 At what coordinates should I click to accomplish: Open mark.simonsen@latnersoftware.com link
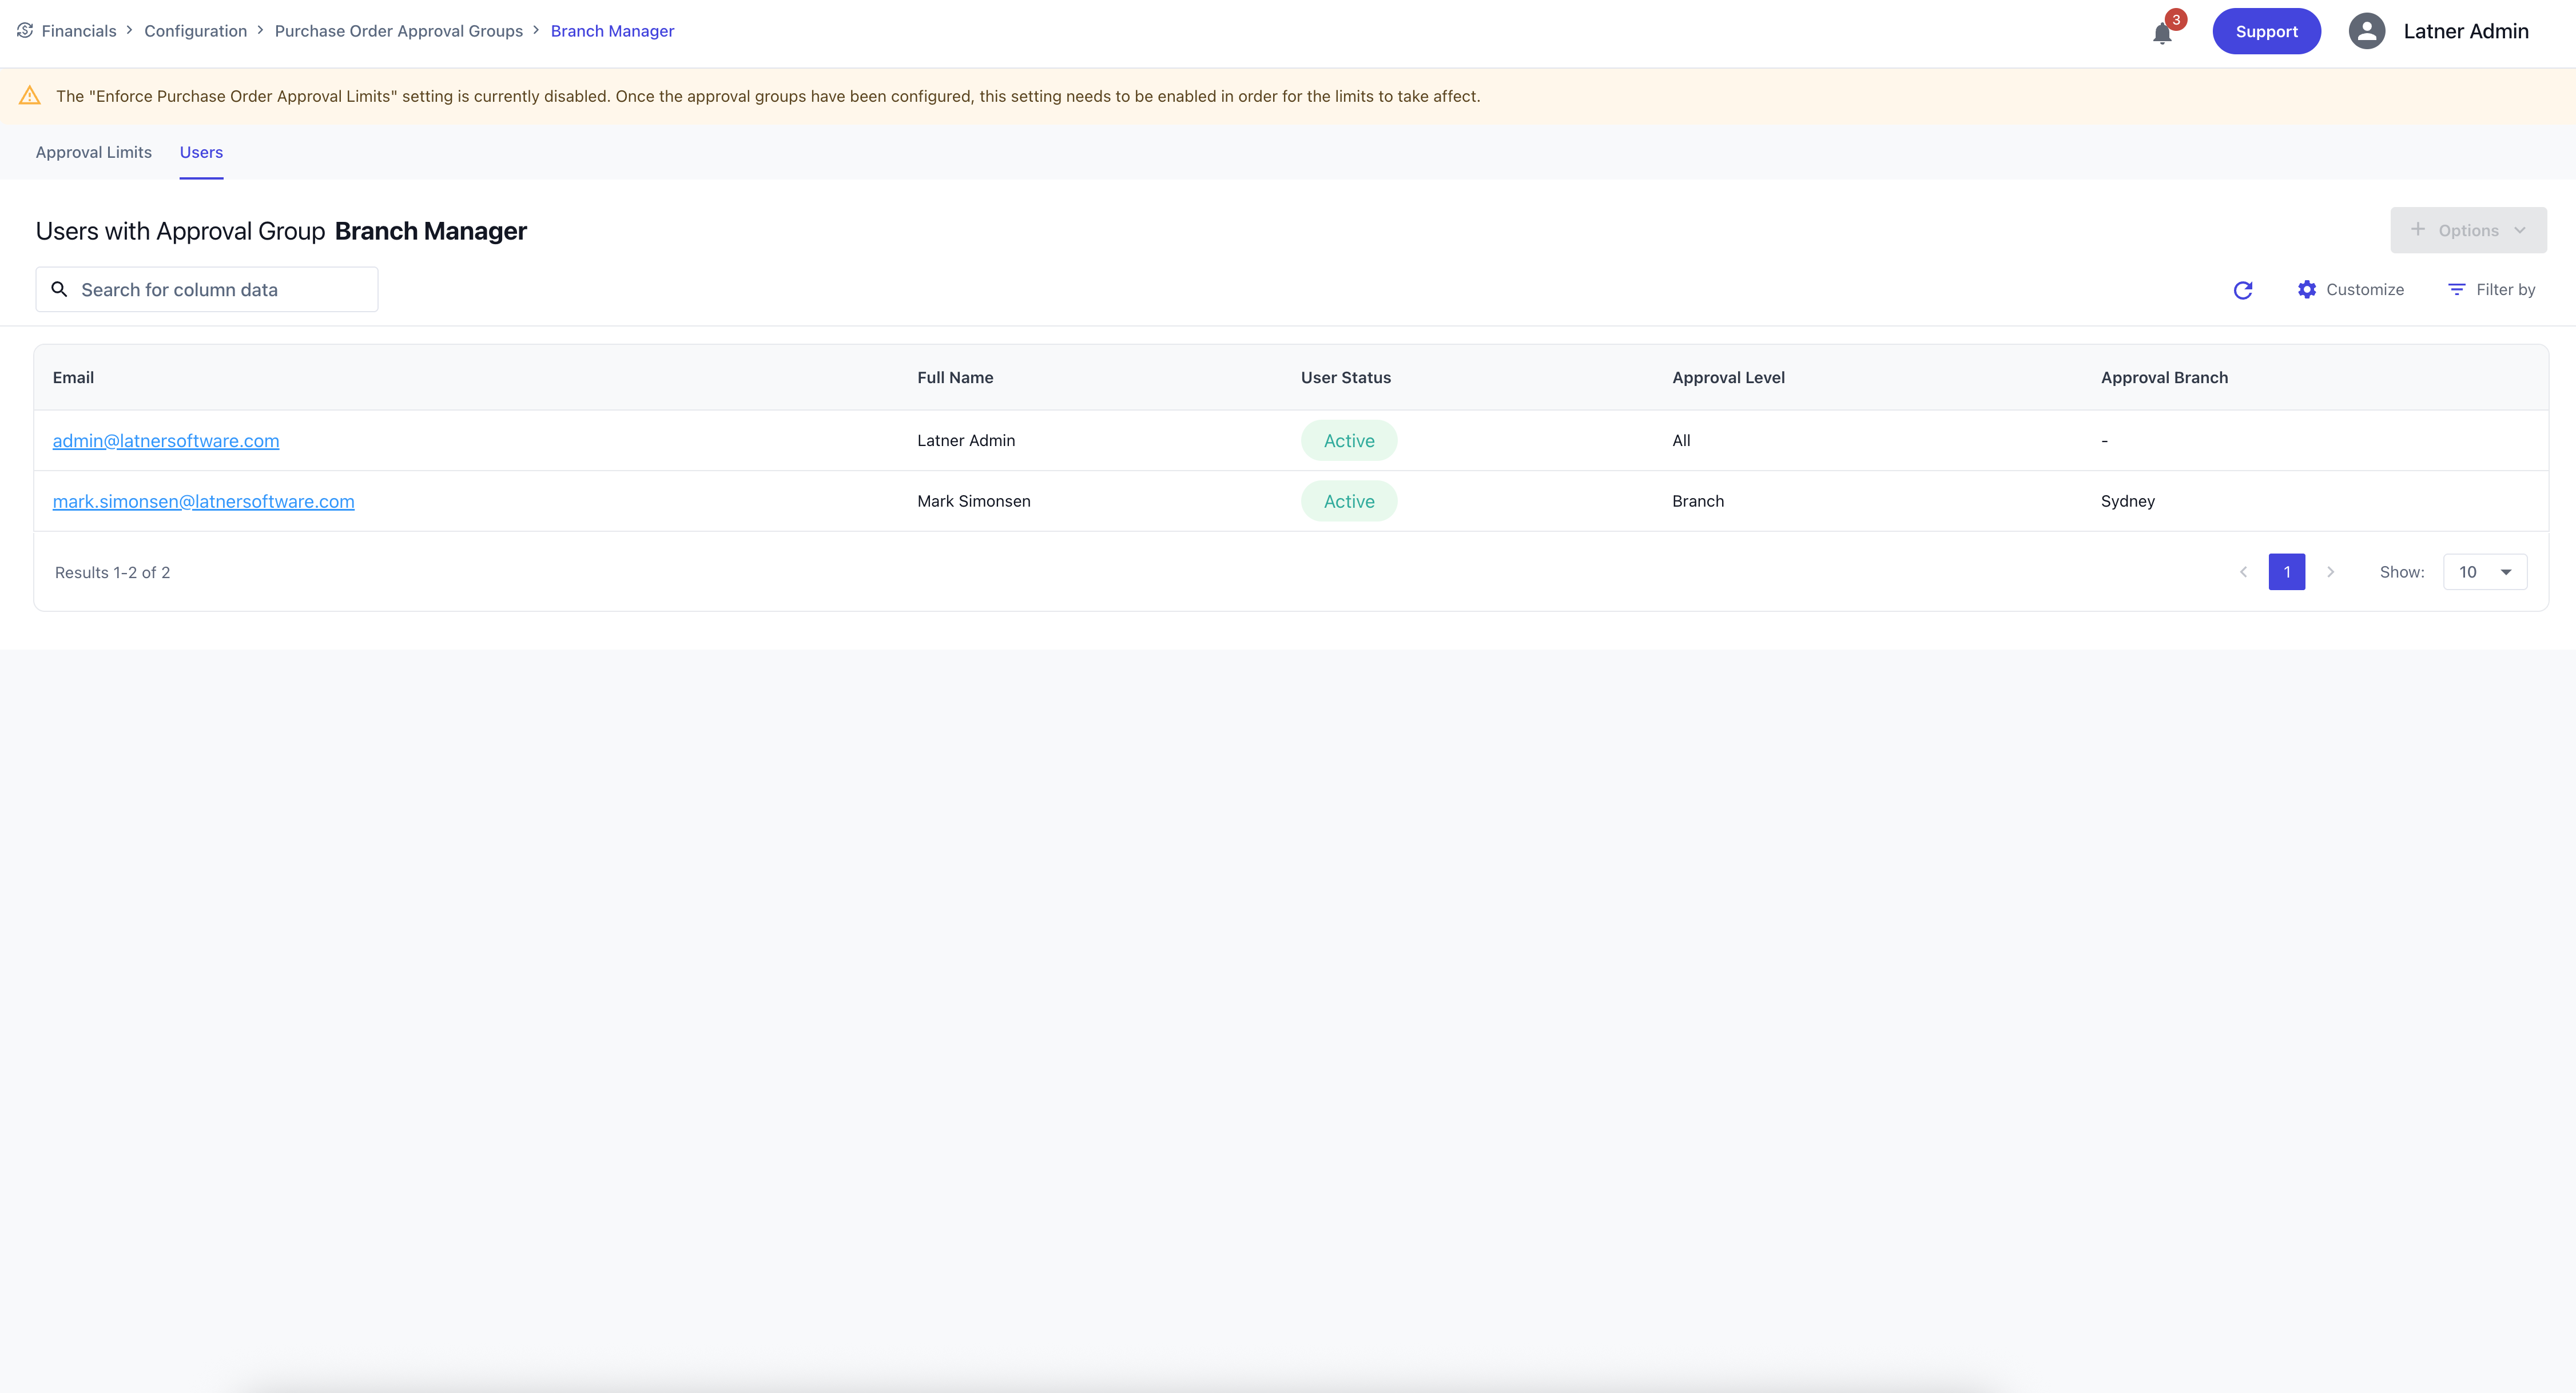[x=203, y=502]
